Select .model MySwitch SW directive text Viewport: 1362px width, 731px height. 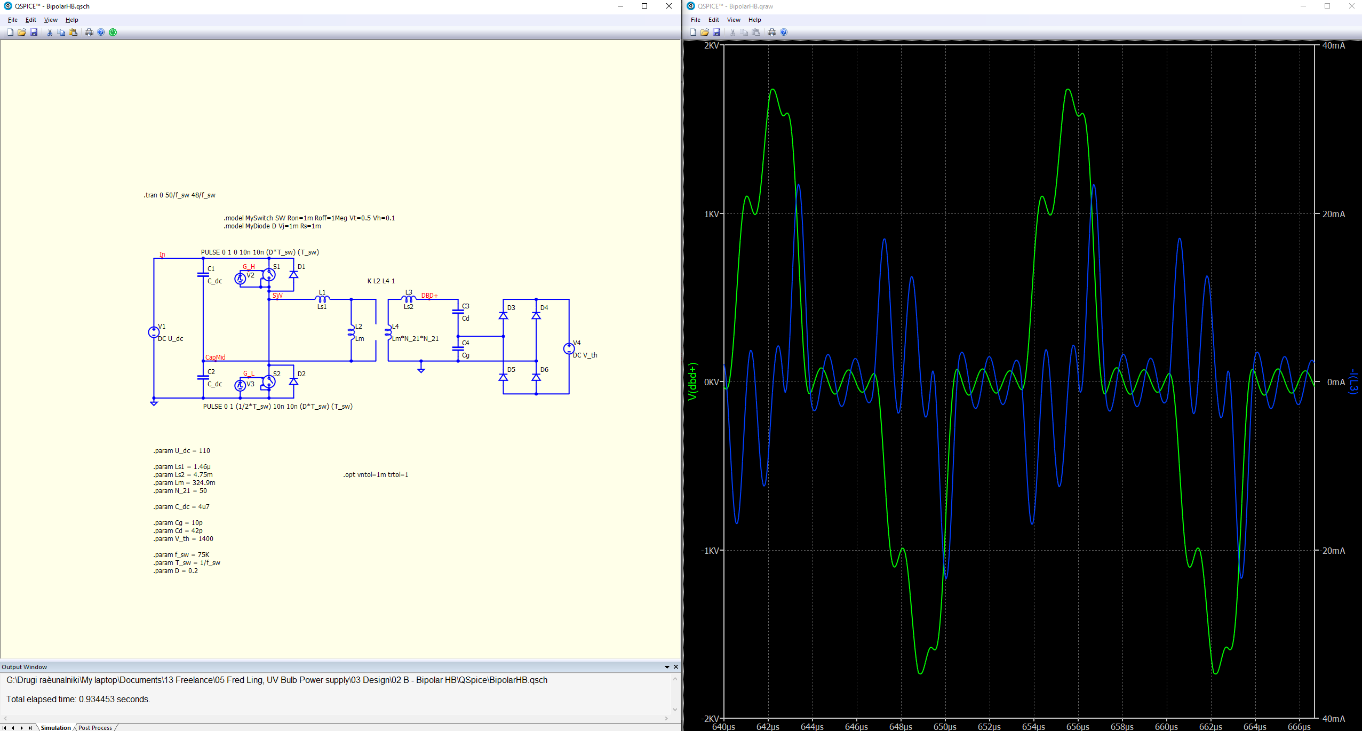click(x=309, y=218)
